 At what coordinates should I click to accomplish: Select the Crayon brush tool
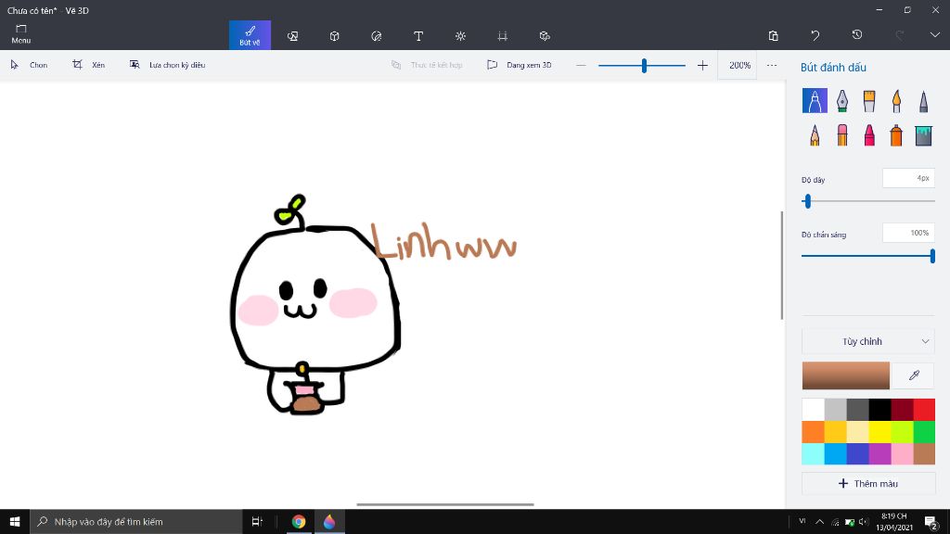coord(869,135)
